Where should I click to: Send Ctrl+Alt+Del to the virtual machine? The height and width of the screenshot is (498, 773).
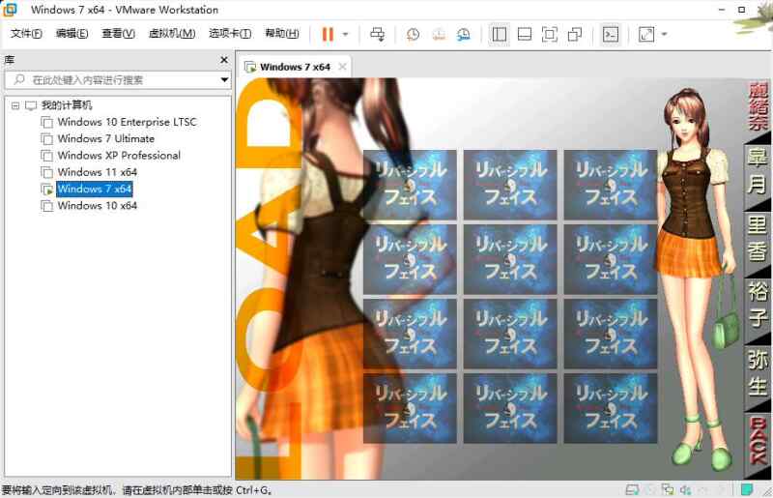coord(378,34)
